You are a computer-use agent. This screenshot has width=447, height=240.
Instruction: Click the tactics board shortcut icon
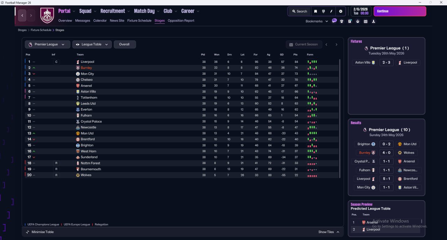point(350,21)
